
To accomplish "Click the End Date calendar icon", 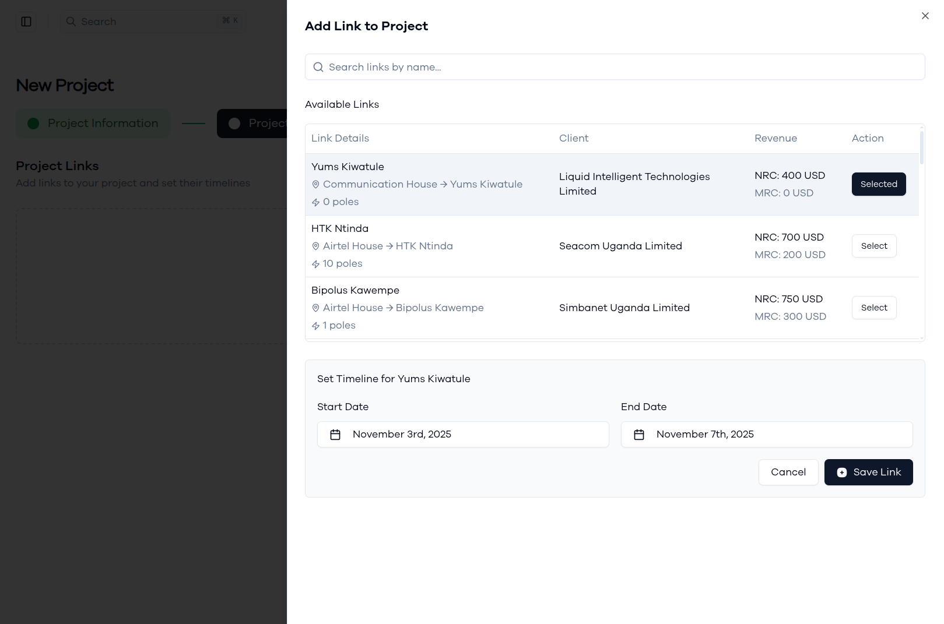I will (x=639, y=435).
